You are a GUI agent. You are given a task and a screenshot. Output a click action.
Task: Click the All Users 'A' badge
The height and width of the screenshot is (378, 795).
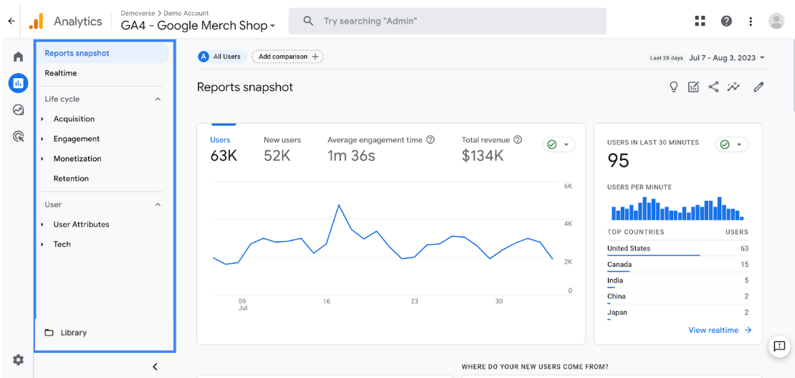pyautogui.click(x=204, y=57)
